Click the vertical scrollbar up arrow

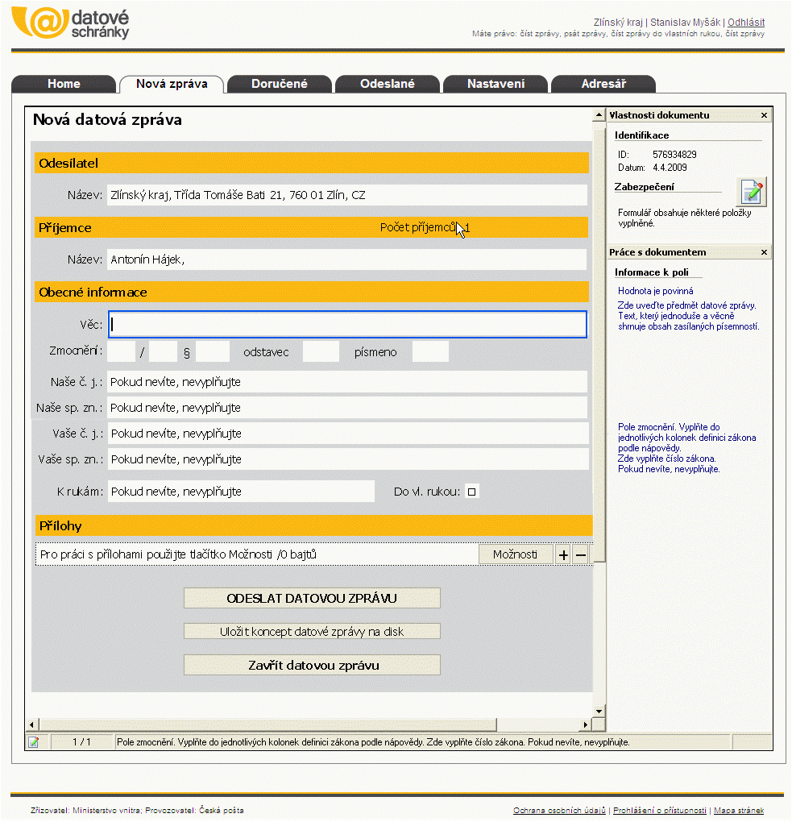599,115
